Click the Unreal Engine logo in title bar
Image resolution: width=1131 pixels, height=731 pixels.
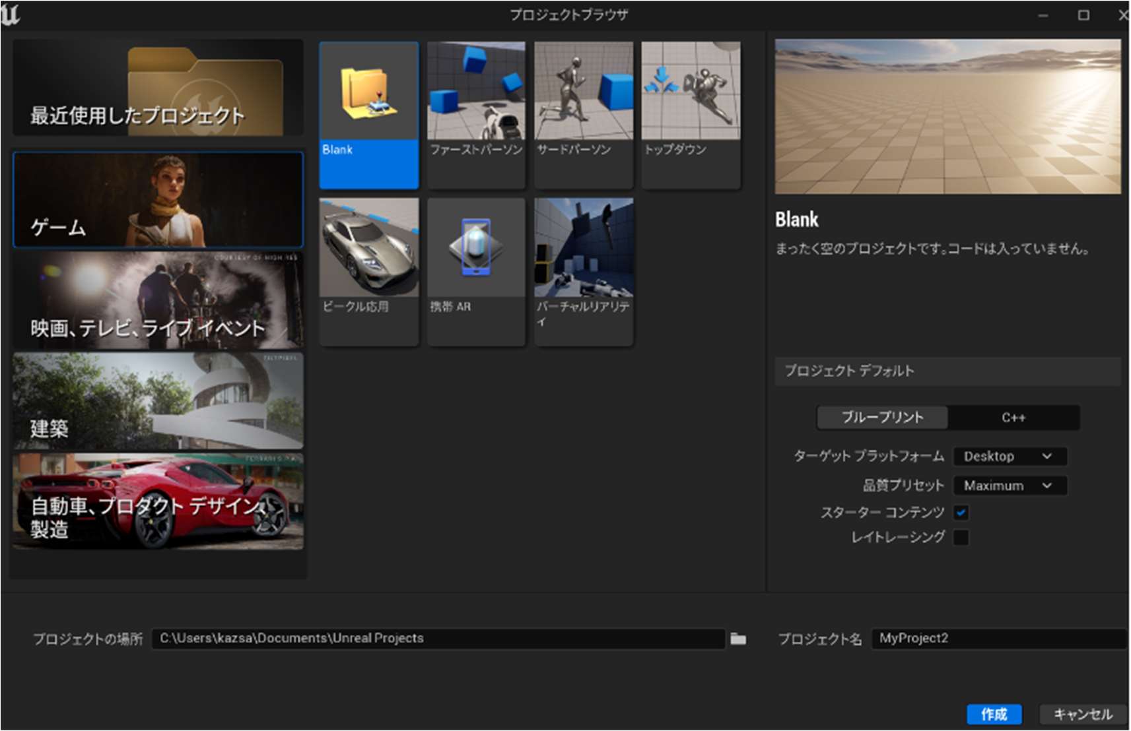coord(11,15)
